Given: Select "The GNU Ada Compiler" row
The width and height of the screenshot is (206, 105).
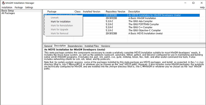Looking at the screenshot, I should click(140, 21).
